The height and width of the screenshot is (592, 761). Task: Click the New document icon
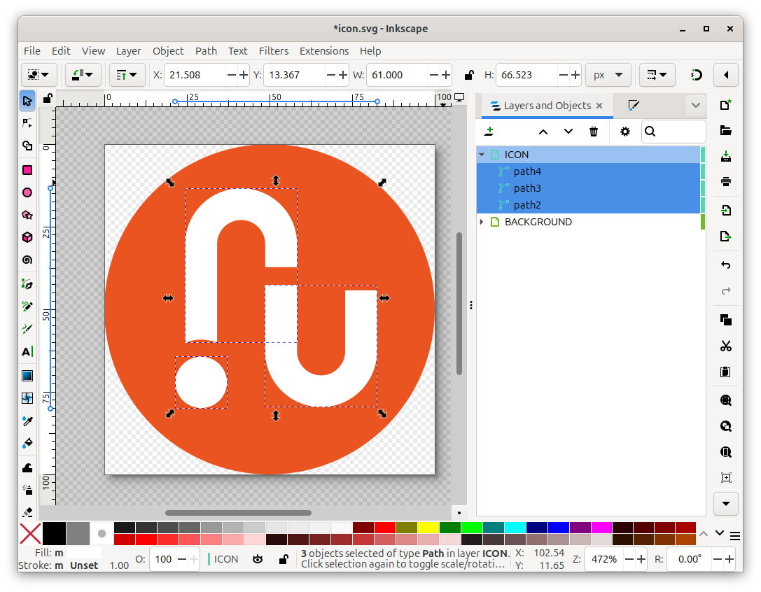725,105
